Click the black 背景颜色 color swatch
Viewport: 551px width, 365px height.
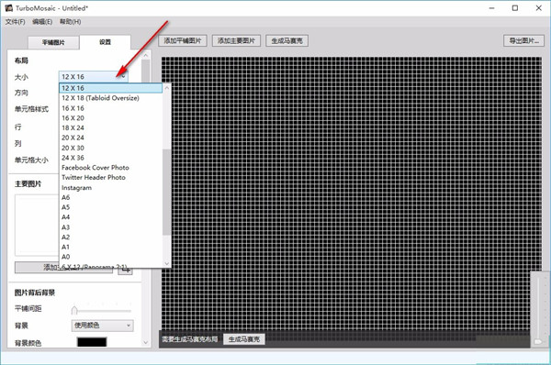pos(92,342)
